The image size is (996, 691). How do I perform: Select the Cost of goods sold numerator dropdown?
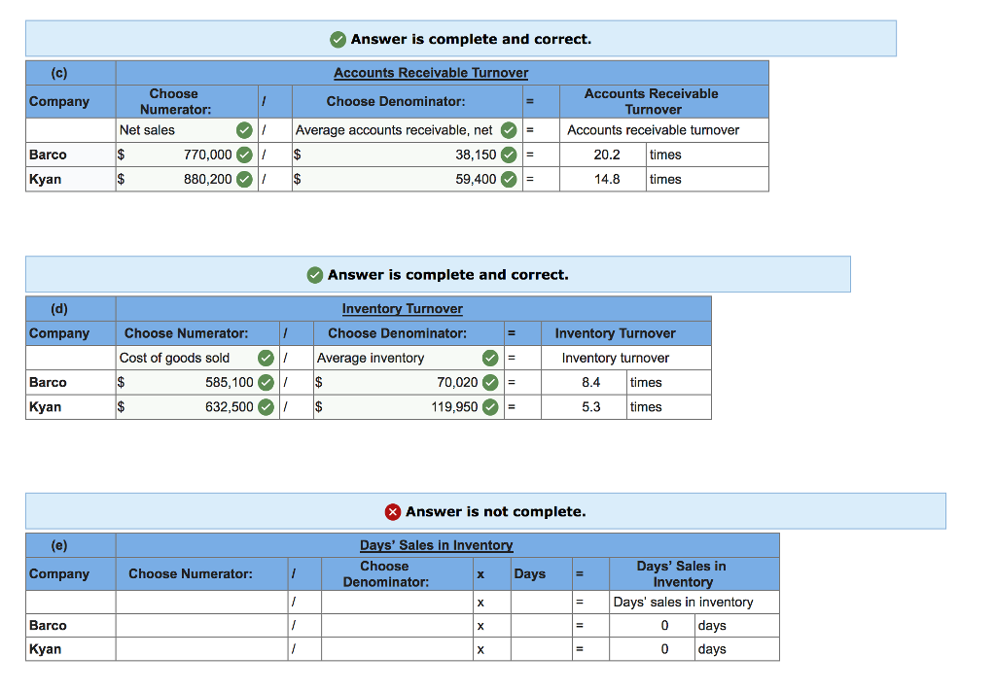point(197,358)
